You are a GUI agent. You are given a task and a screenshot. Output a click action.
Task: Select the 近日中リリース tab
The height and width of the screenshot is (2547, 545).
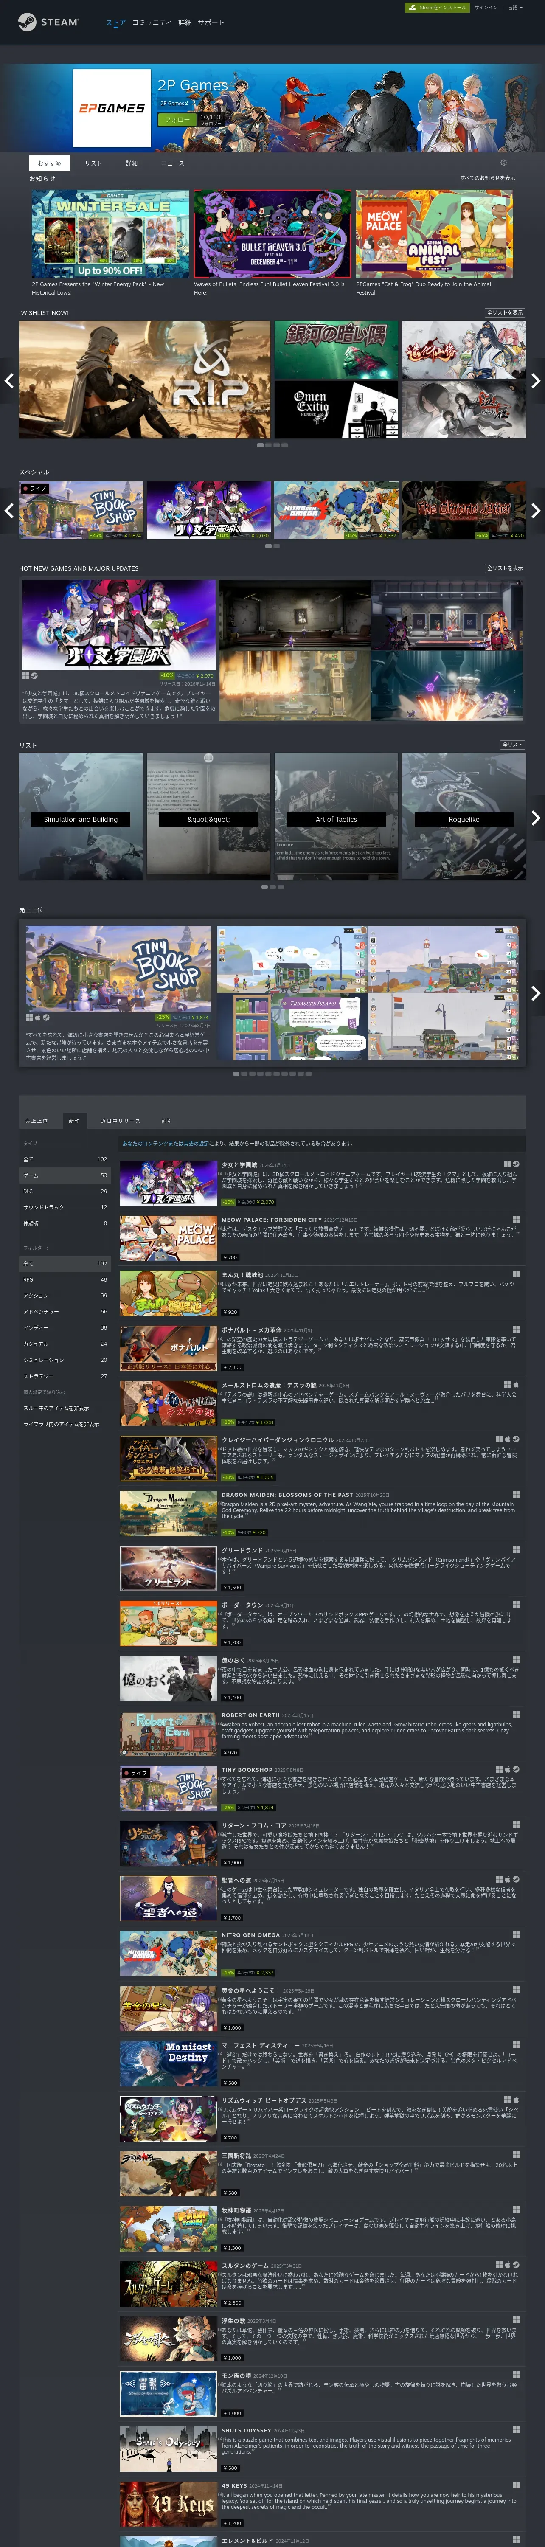coord(120,1120)
